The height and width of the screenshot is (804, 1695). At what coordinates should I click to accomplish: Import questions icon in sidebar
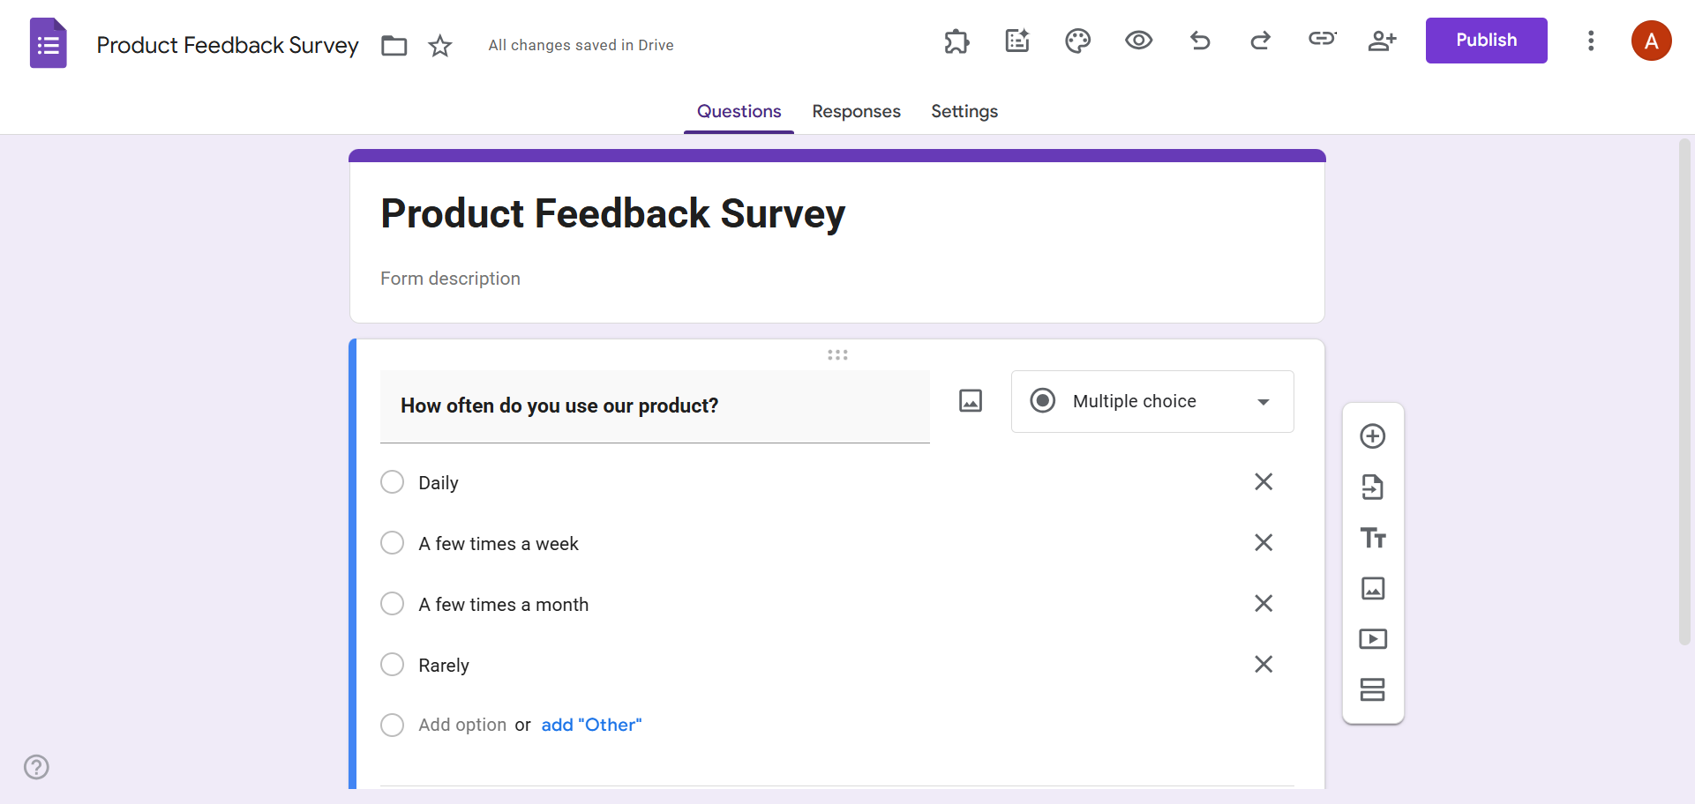[1372, 487]
